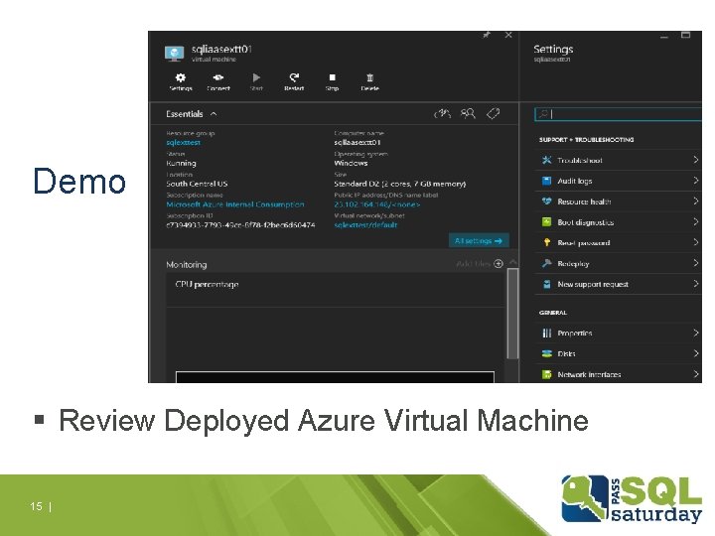This screenshot has height=536, width=715.
Task: Click the Properties bars icon
Action: click(x=546, y=334)
